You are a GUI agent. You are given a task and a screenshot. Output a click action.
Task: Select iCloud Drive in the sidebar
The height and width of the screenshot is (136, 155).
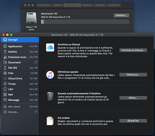click(x=20, y=78)
